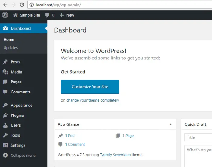Open the Plugins menu

pos(17,115)
